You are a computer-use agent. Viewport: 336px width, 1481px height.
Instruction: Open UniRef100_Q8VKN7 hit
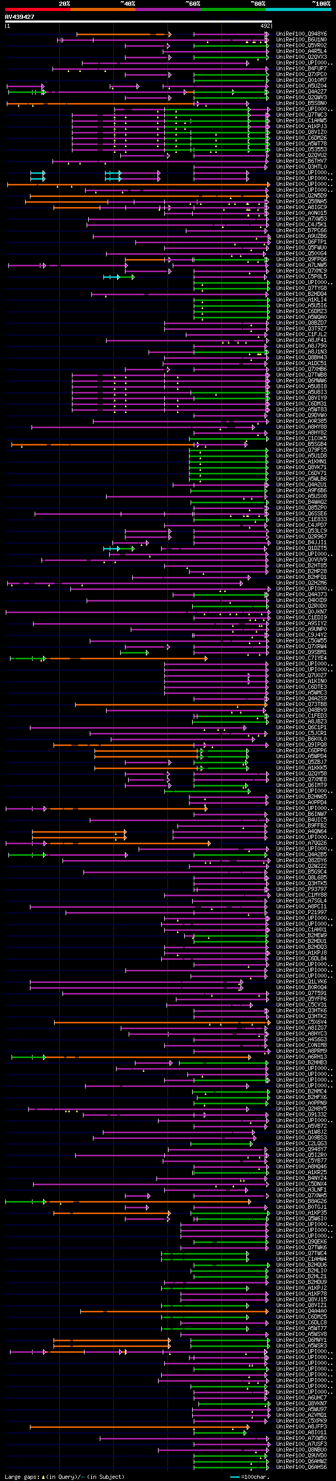(x=301, y=1403)
